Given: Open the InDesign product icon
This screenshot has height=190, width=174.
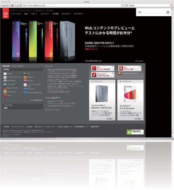Looking at the screenshot, I should (25, 81).
